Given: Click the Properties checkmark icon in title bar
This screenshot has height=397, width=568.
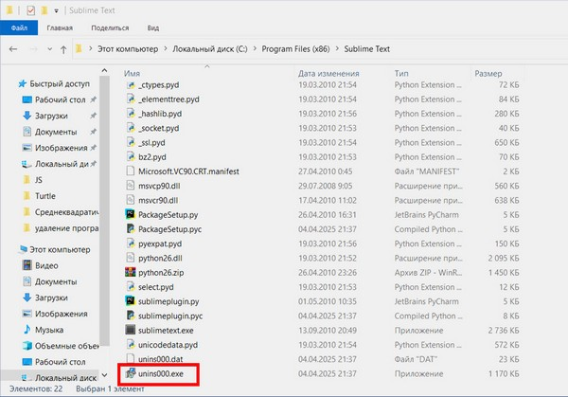Looking at the screenshot, I should pos(31,9).
